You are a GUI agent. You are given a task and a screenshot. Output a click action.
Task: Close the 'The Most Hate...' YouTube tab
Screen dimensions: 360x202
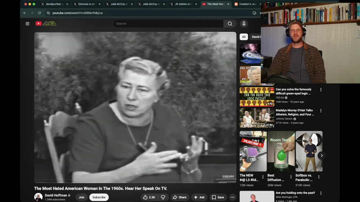pos(228,4)
